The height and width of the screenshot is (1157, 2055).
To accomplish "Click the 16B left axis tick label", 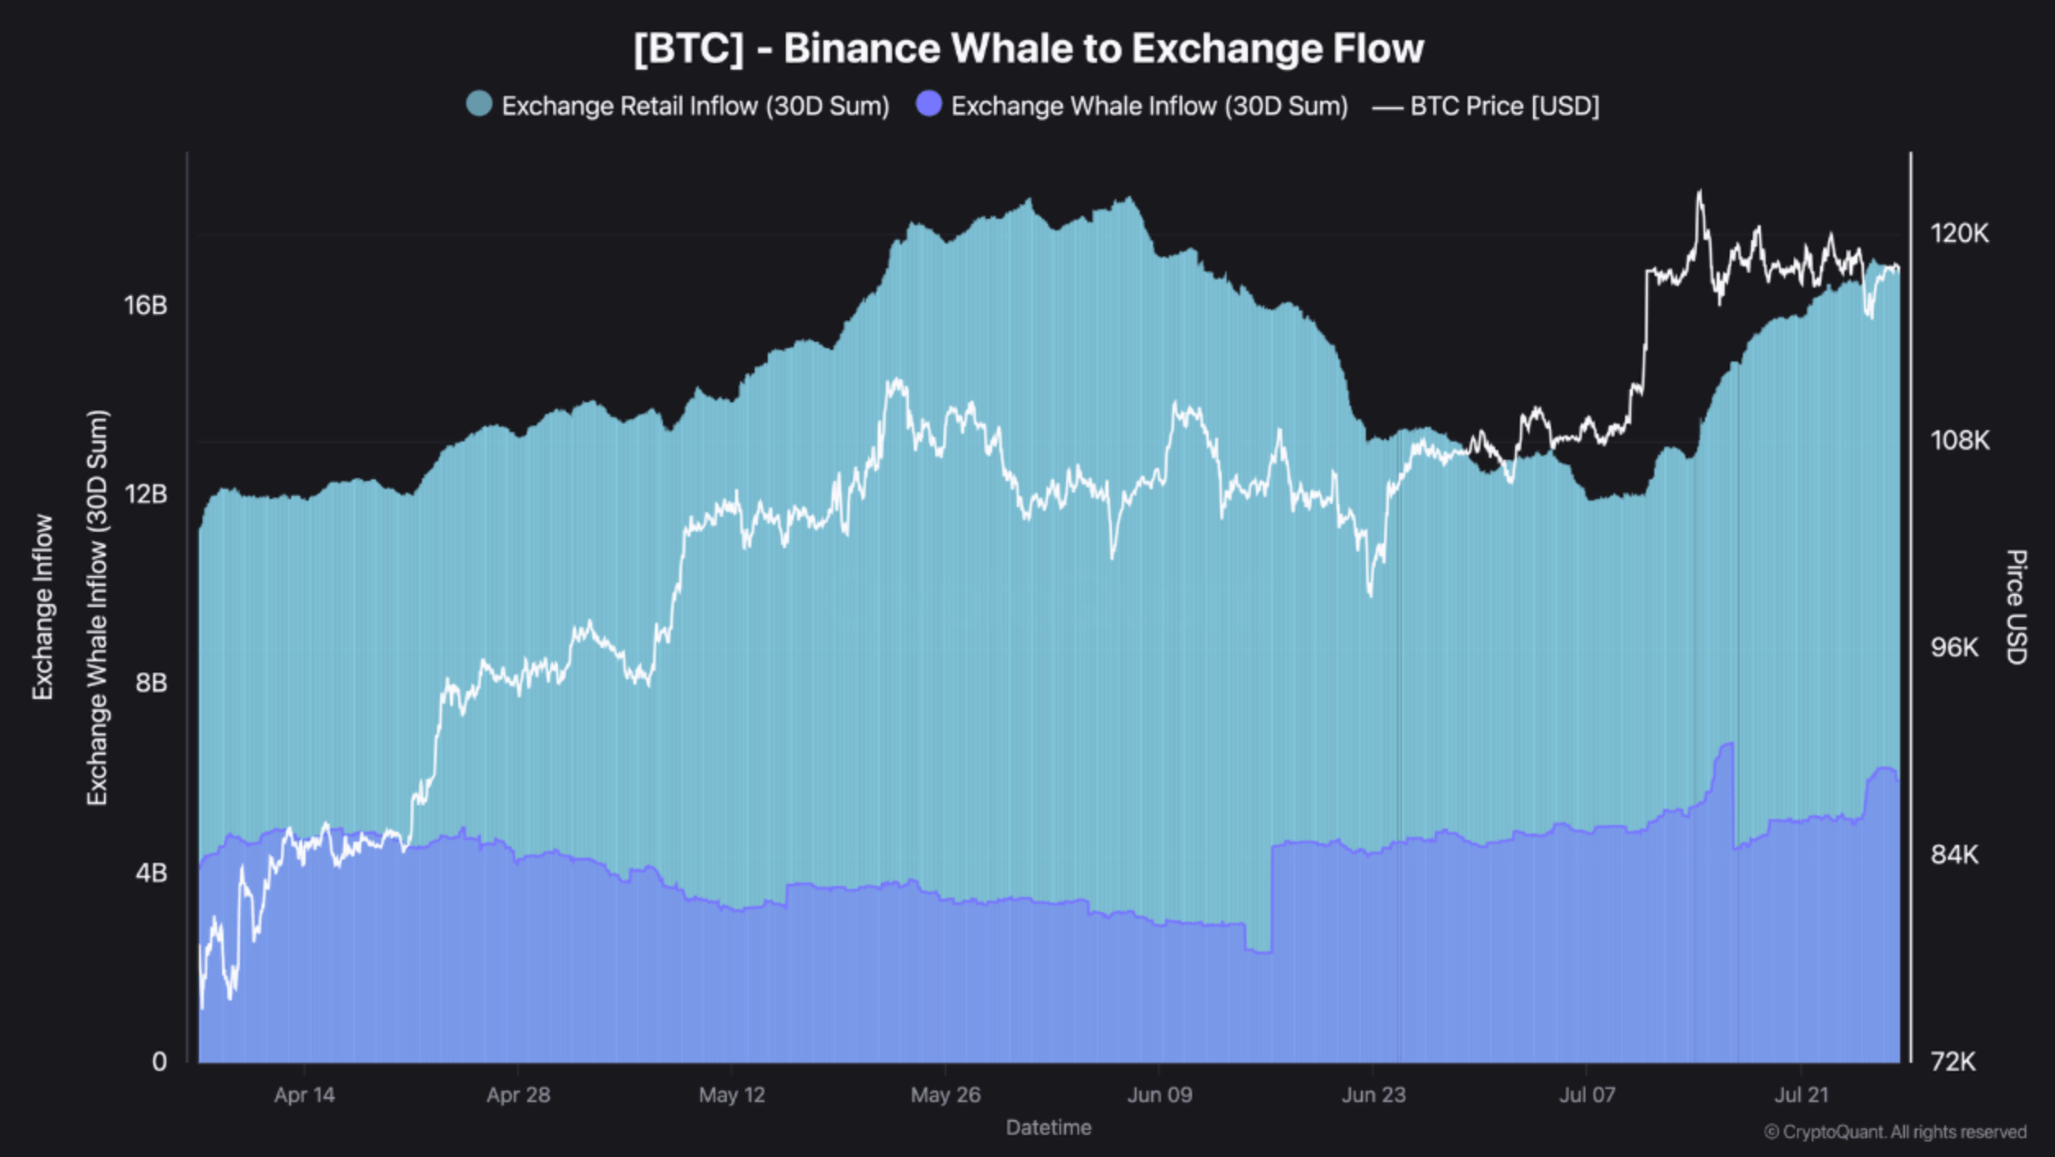I will [x=146, y=306].
